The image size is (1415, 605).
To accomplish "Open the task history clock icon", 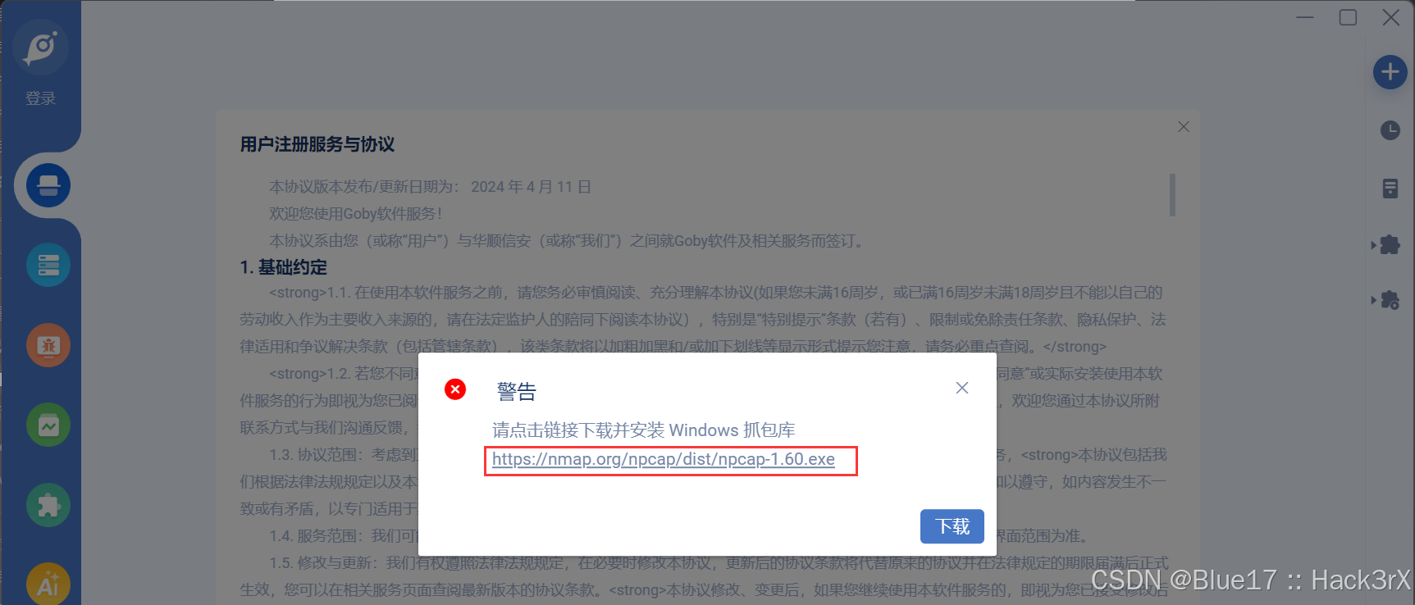I will point(1390,130).
